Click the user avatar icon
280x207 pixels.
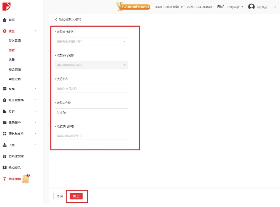coord(251,7)
